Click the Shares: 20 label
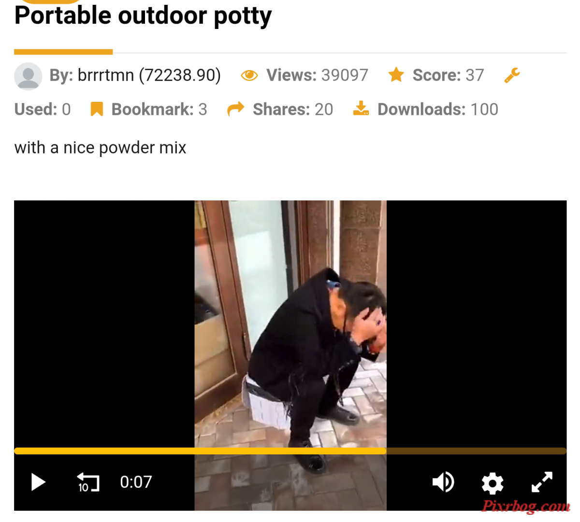The image size is (580, 522). tap(293, 110)
